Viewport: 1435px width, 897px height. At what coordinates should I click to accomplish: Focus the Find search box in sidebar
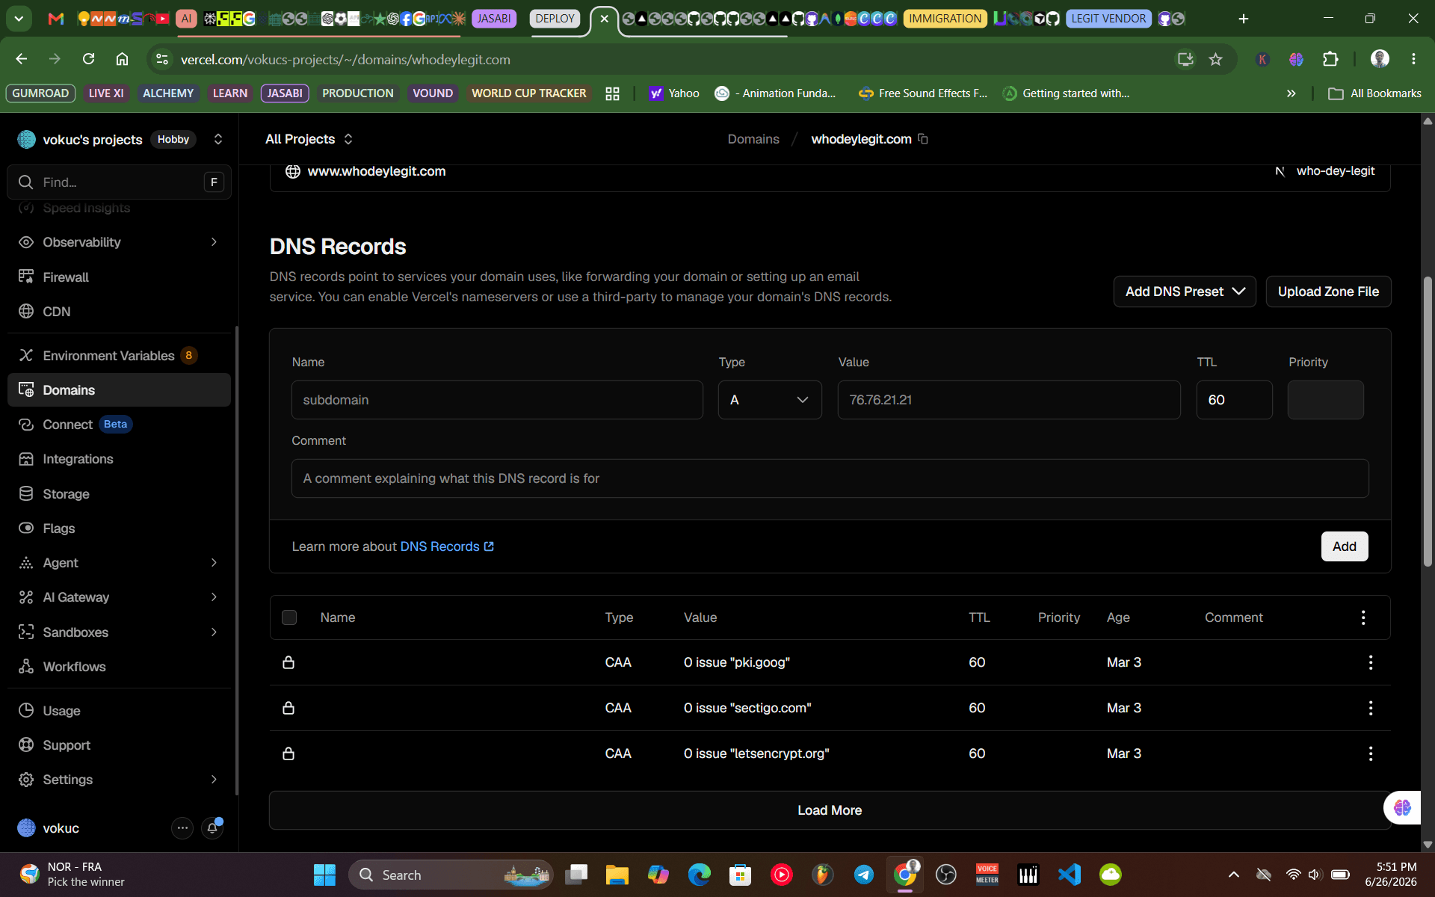pos(120,182)
